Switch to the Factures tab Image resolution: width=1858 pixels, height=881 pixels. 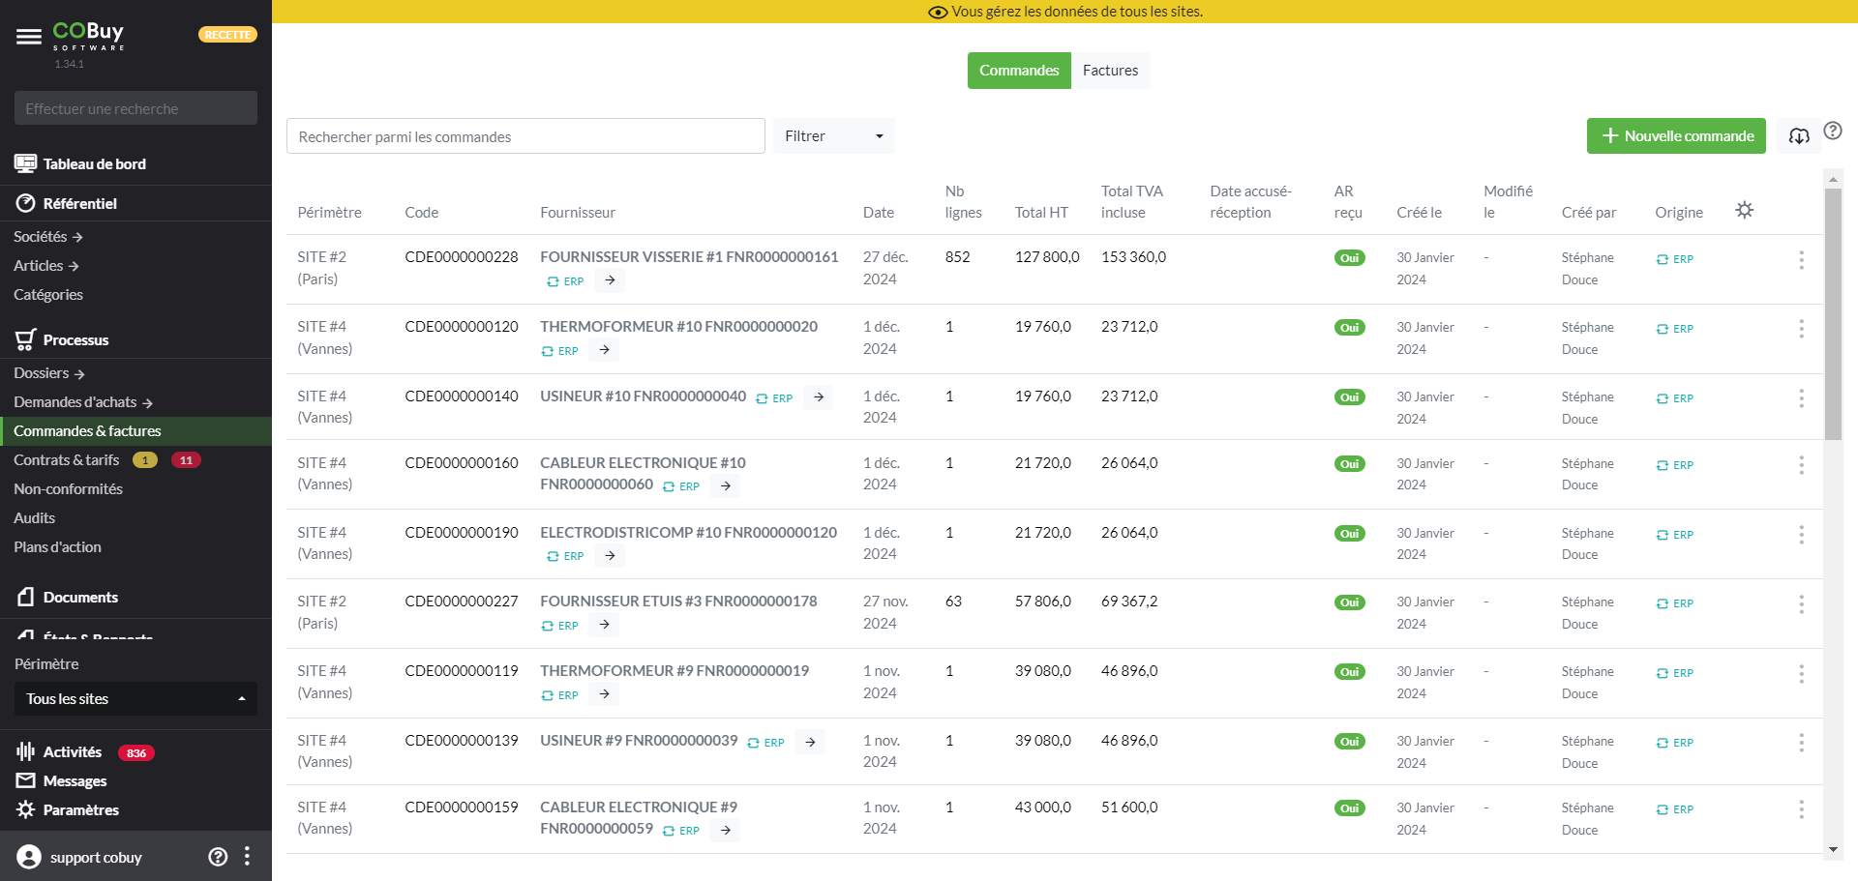tap(1110, 71)
